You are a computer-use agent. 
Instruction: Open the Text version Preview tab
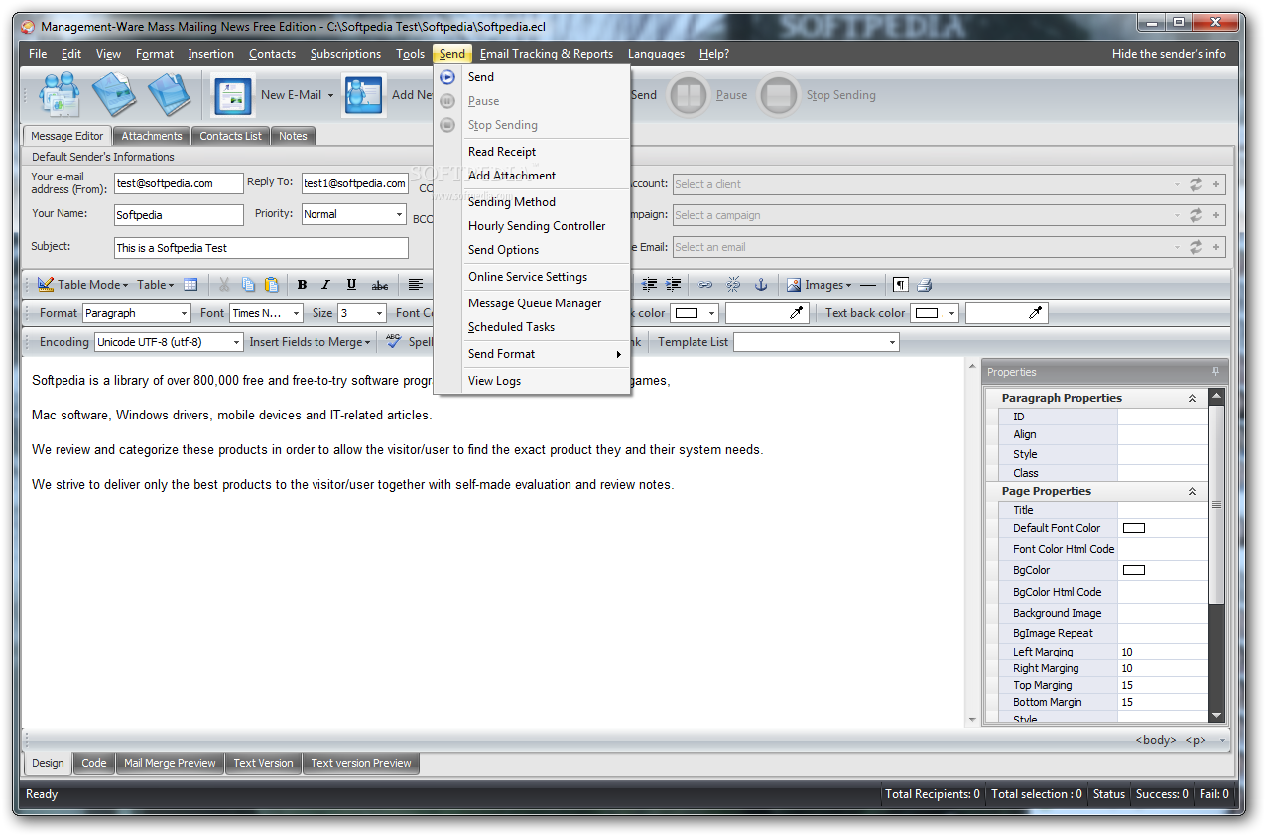(x=361, y=763)
